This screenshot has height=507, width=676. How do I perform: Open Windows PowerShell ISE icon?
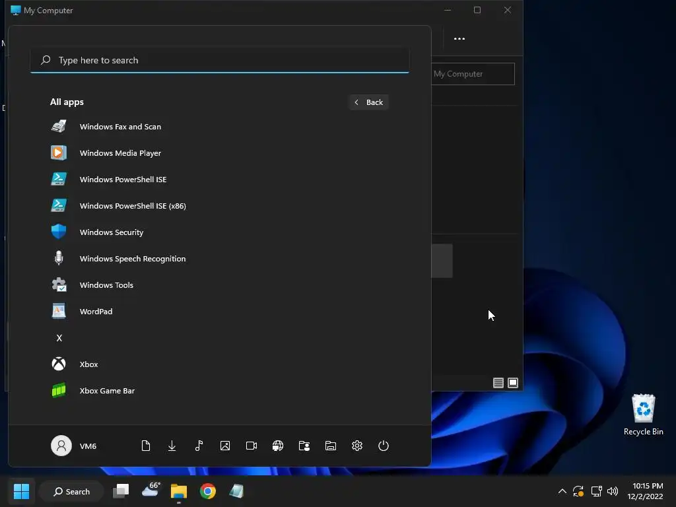59,179
